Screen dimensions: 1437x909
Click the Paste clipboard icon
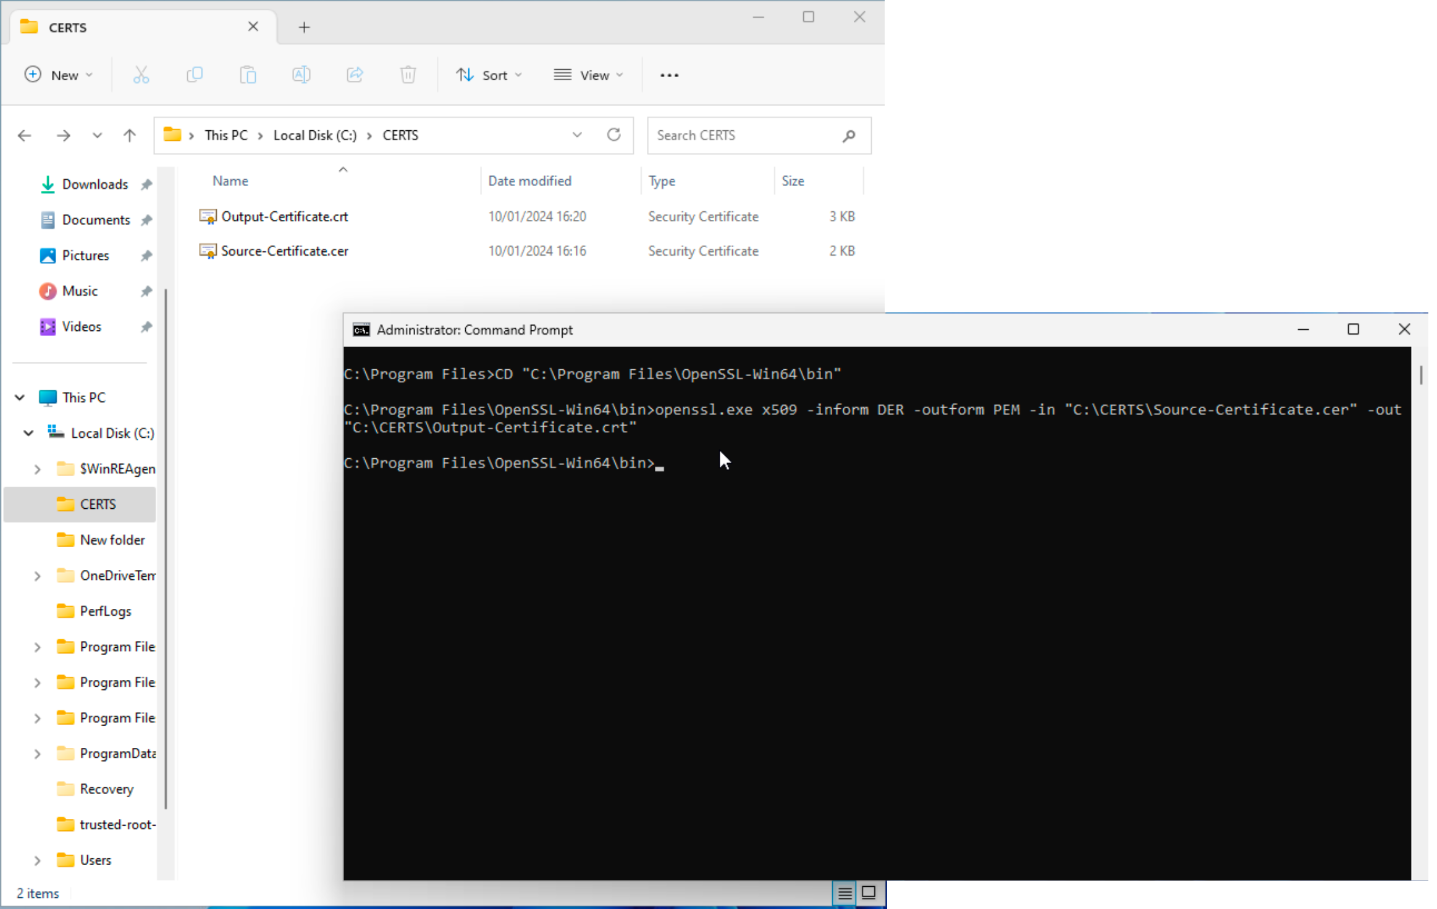[248, 75]
